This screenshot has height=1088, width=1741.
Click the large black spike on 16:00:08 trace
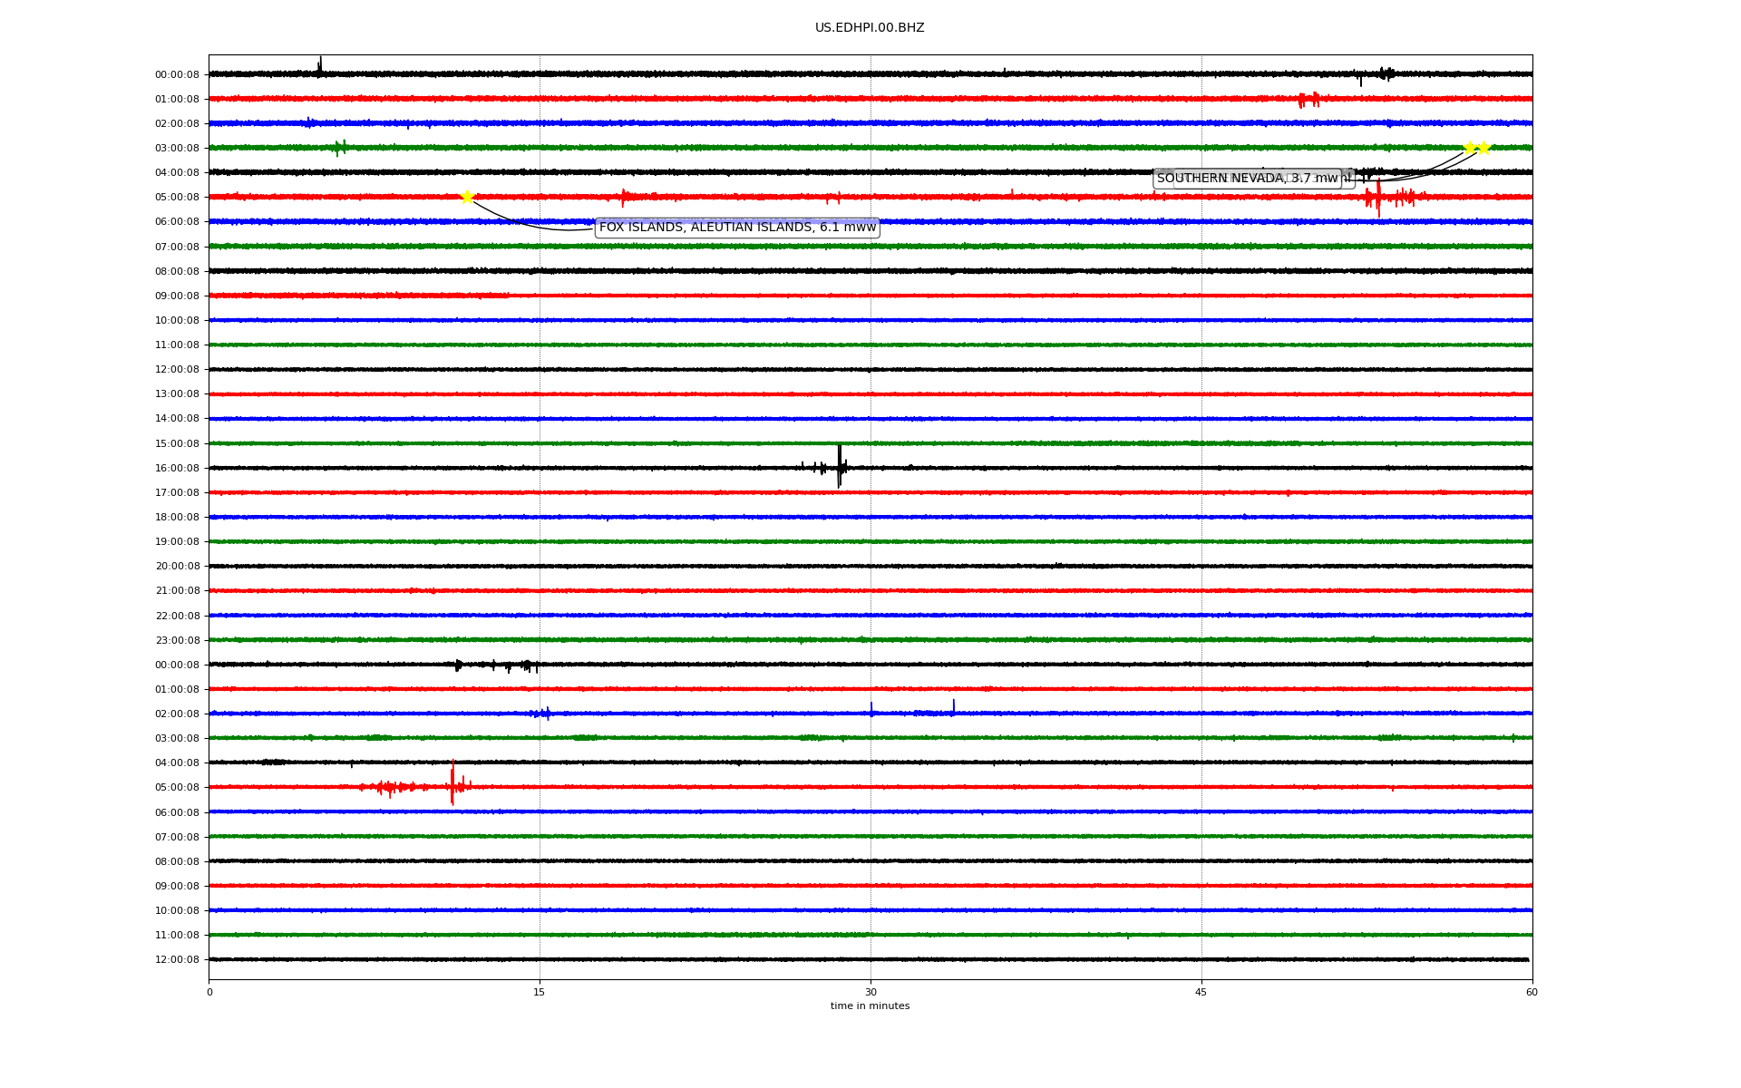click(x=840, y=466)
